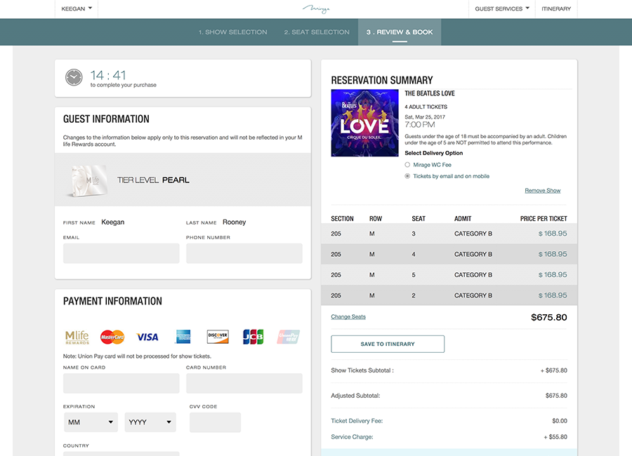Open the Guest Services dropdown

(x=502, y=8)
